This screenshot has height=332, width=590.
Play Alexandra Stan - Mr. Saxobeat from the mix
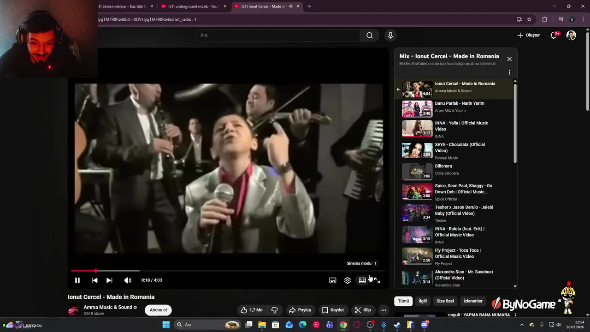tap(454, 278)
